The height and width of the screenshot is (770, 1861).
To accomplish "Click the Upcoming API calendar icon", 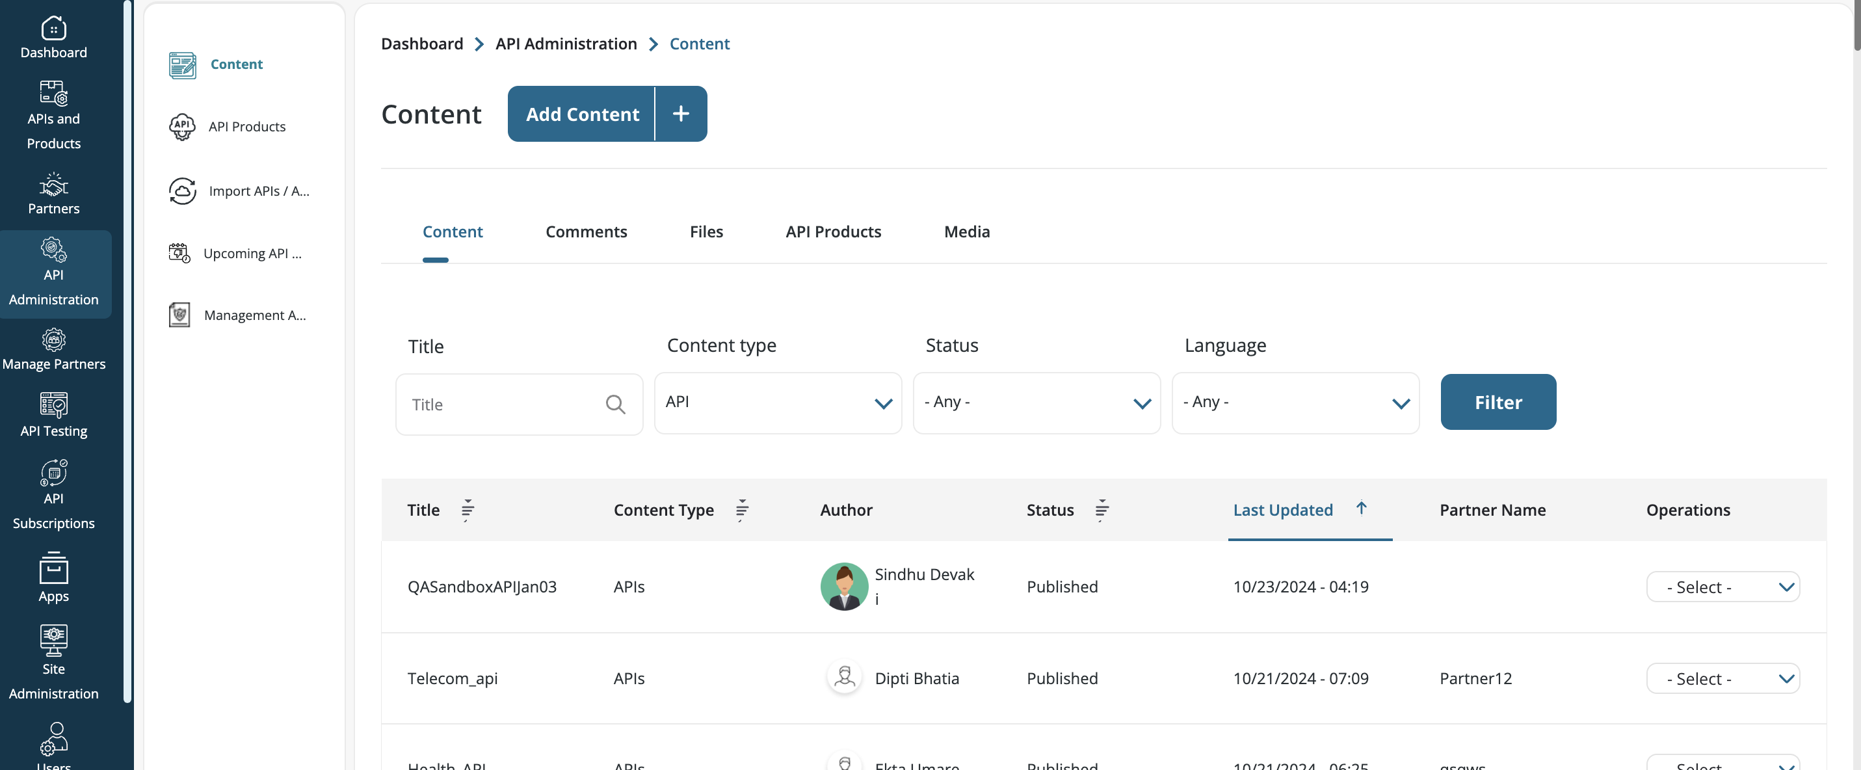I will tap(179, 254).
